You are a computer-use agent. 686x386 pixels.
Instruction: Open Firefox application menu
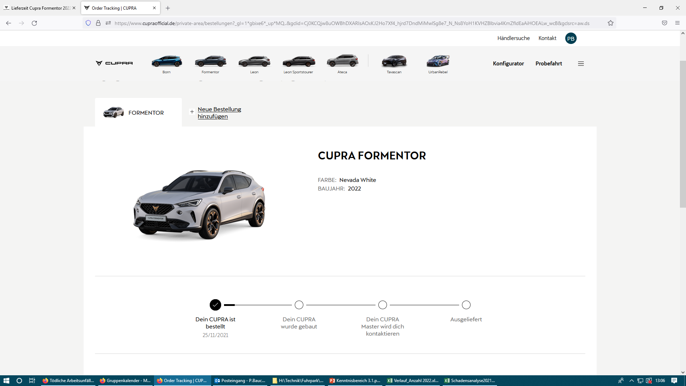[677, 23]
